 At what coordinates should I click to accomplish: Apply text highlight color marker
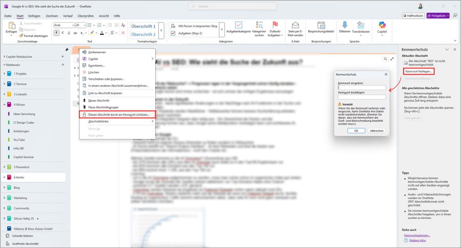(x=93, y=33)
